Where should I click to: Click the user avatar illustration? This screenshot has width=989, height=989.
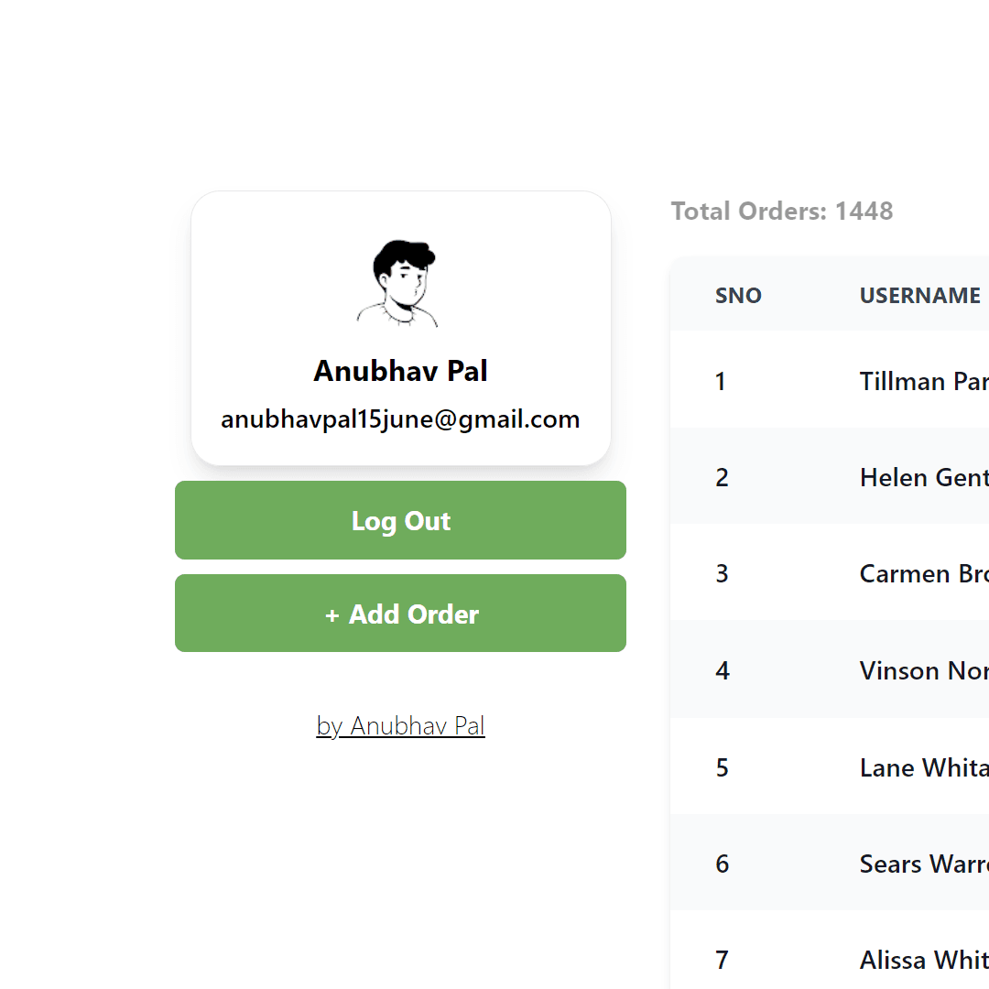398,283
